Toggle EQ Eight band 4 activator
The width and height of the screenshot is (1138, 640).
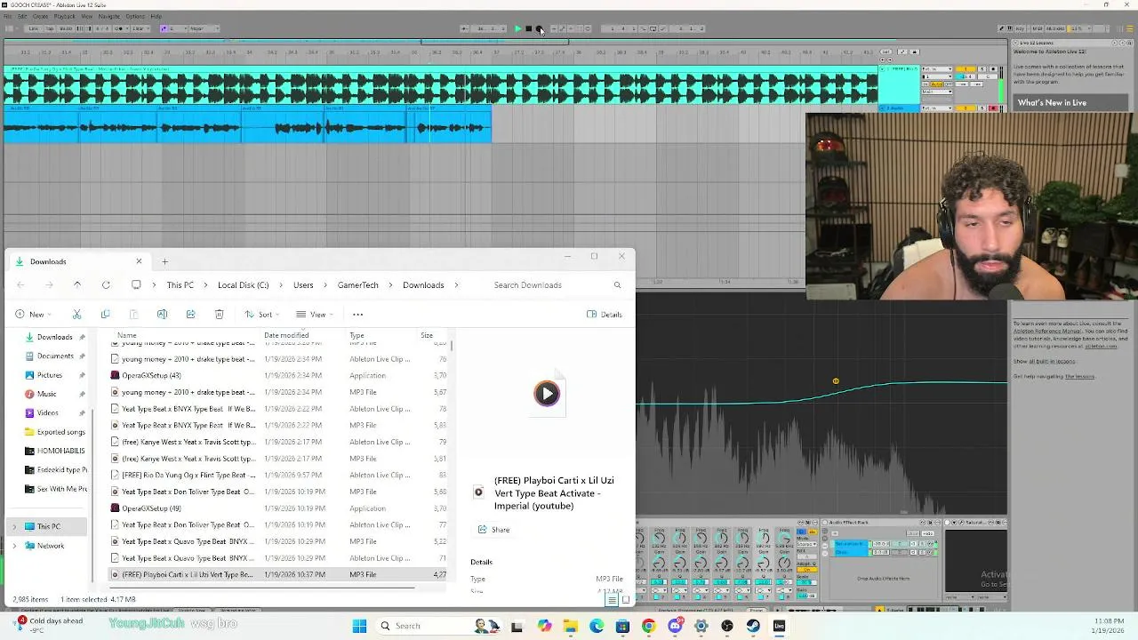[x=698, y=596]
